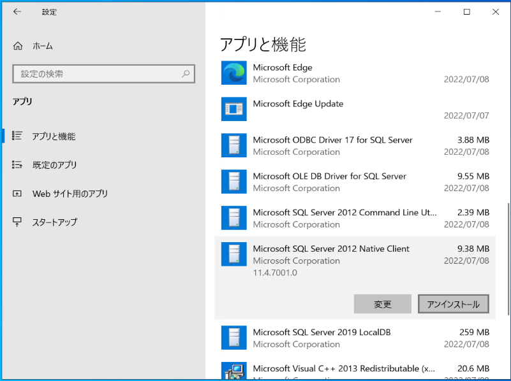Screen dimensions: 511x381
Task: Open the ホーム icon in sidebar
Action: [18, 46]
